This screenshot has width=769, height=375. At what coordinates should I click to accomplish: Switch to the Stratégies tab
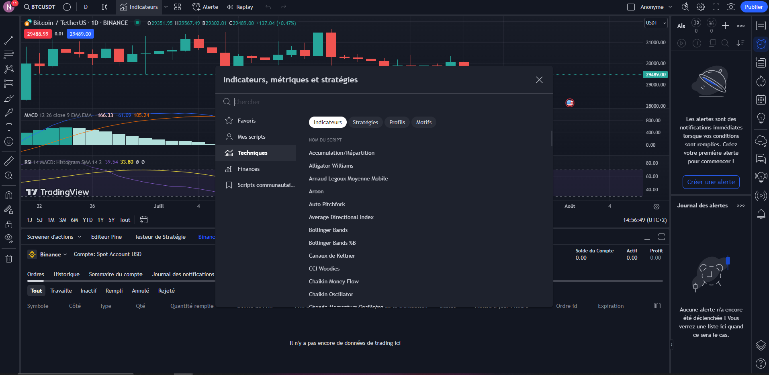coord(365,122)
